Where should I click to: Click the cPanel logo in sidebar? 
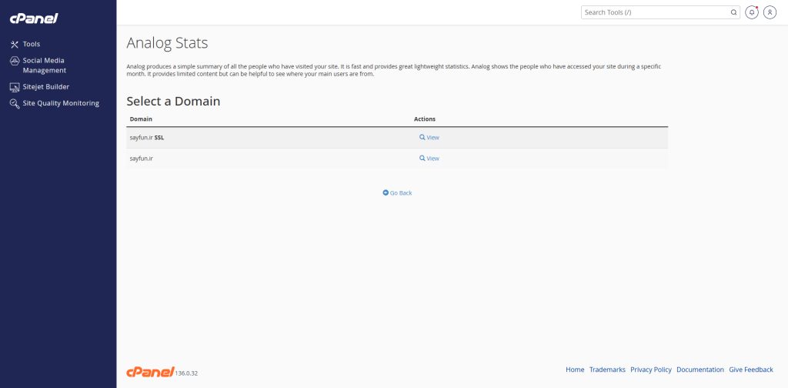click(x=34, y=18)
